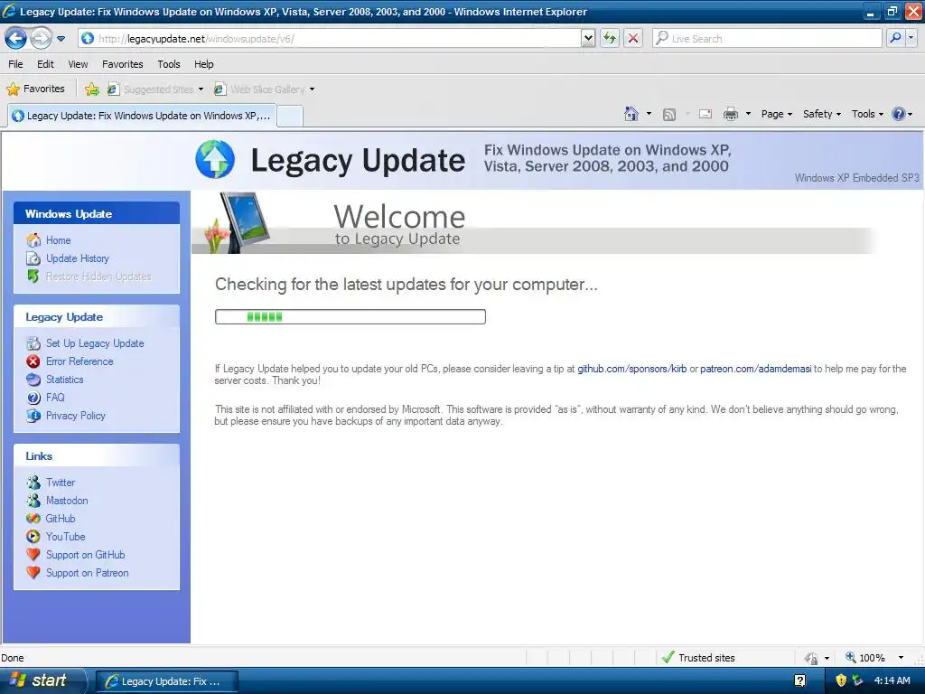Click the Live Search input box
This screenshot has width=925, height=694.
(768, 38)
